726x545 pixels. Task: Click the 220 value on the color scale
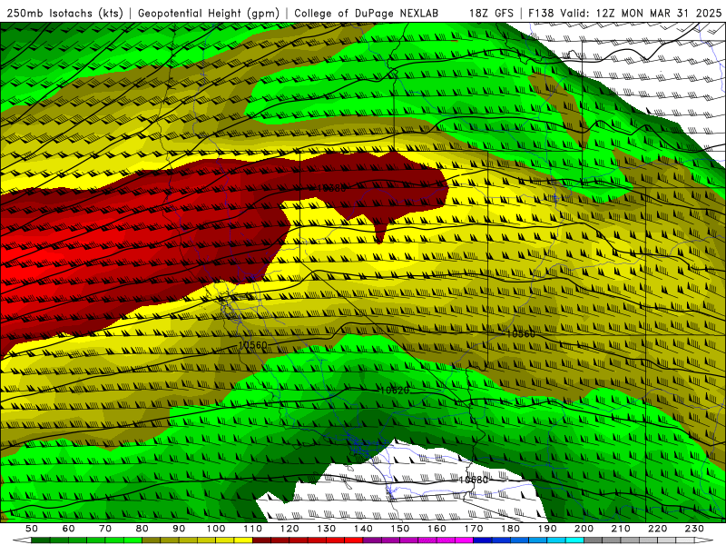[x=657, y=529]
